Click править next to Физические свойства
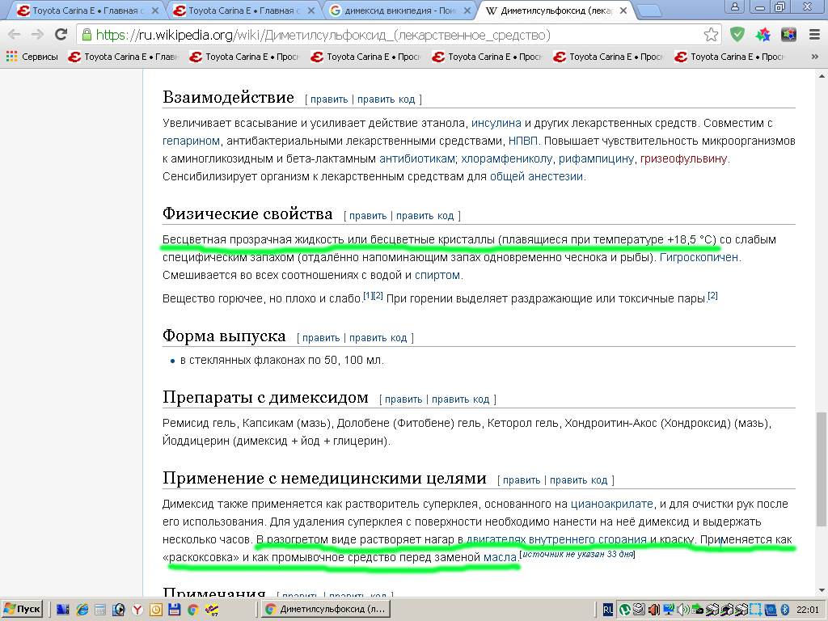Image resolution: width=828 pixels, height=621 pixels. tap(368, 216)
